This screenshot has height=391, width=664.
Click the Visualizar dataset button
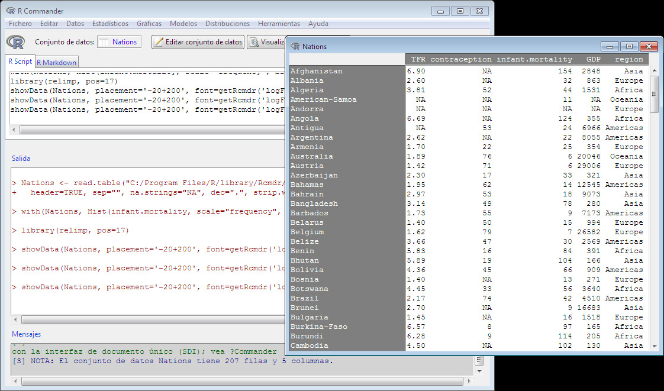[x=267, y=42]
